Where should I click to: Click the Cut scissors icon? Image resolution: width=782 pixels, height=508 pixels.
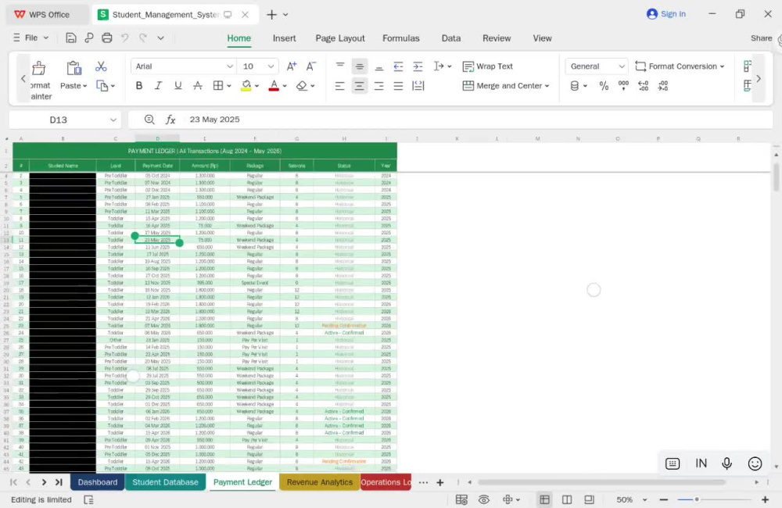point(101,66)
